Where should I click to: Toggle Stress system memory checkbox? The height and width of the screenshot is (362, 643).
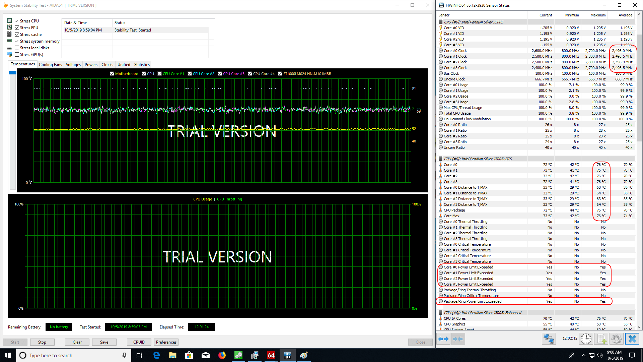click(17, 41)
